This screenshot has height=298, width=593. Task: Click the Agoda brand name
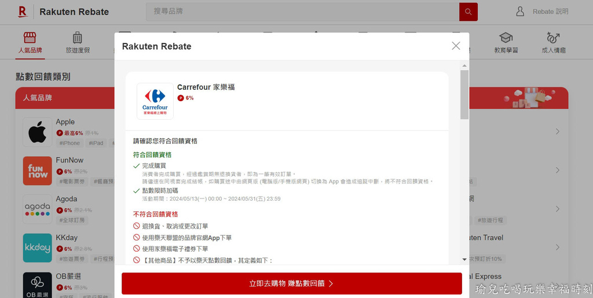click(x=67, y=198)
